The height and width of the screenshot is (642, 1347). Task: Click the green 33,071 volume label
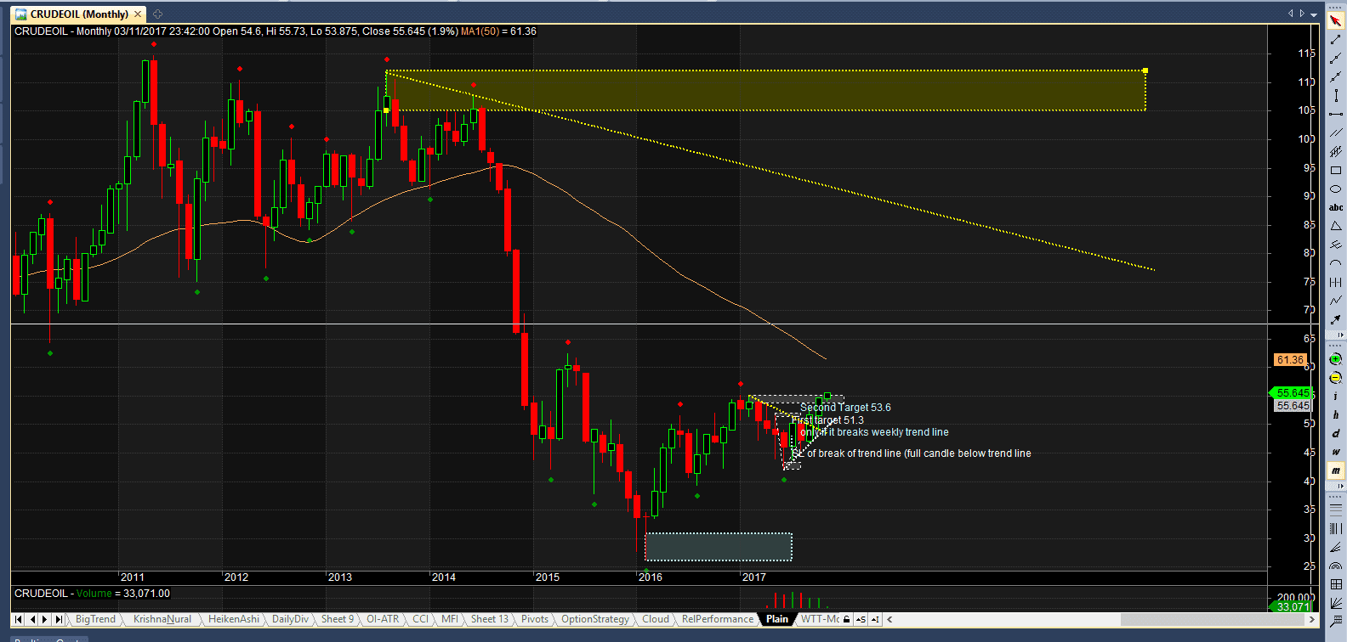pos(1292,606)
